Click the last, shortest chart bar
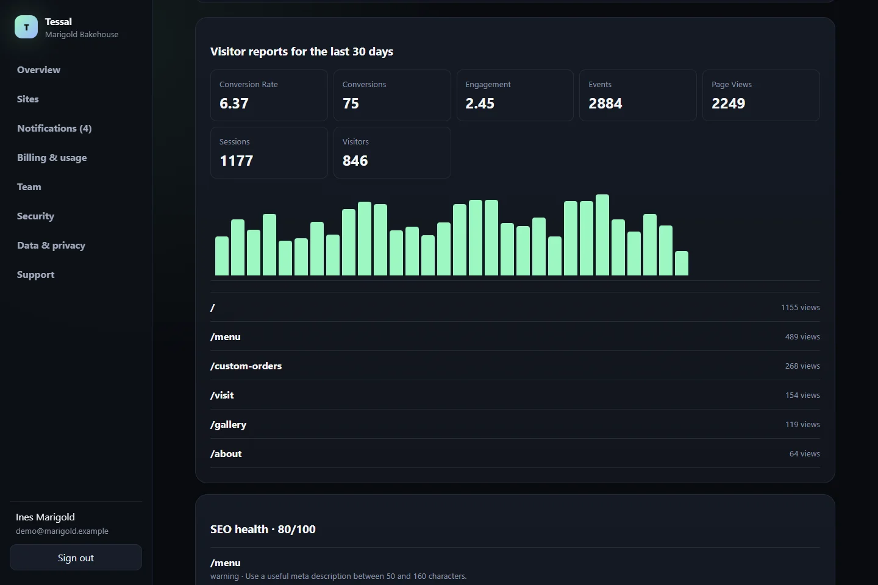The height and width of the screenshot is (585, 878). pos(682,263)
